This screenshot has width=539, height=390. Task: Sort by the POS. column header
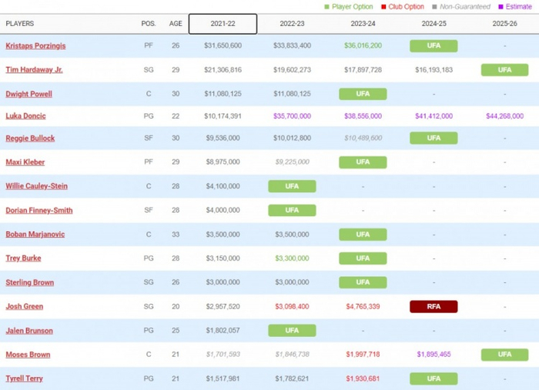coord(149,24)
